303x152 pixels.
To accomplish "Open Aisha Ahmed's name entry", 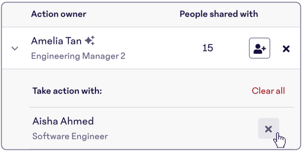I will click(x=63, y=121).
